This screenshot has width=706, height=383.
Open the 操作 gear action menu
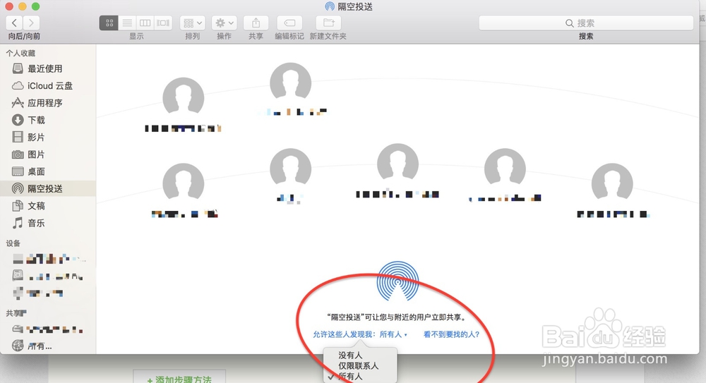pos(225,23)
